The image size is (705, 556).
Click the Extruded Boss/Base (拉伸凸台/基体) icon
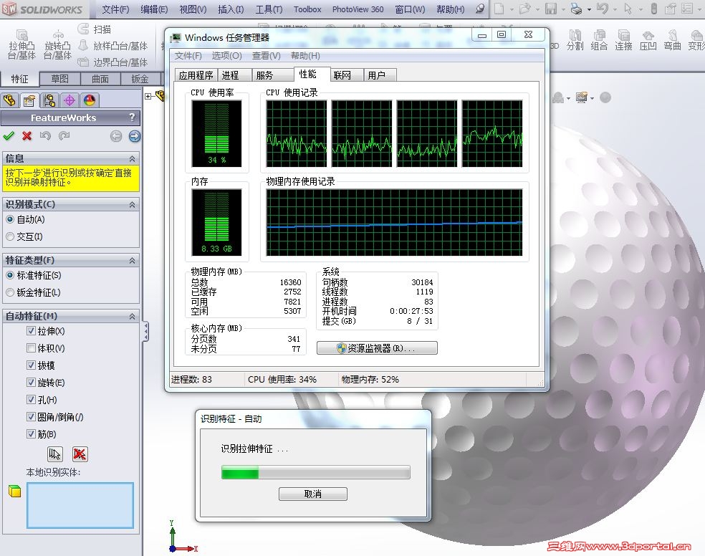[21, 45]
